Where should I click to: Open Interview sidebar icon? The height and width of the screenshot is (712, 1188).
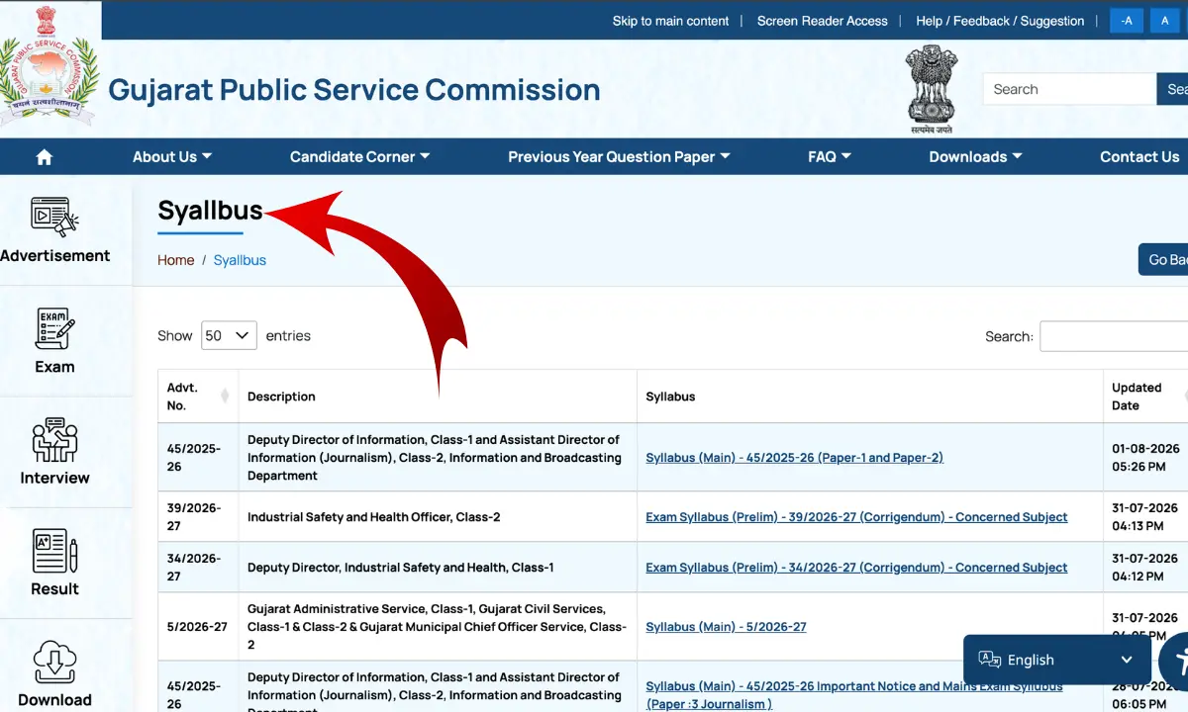click(x=54, y=440)
